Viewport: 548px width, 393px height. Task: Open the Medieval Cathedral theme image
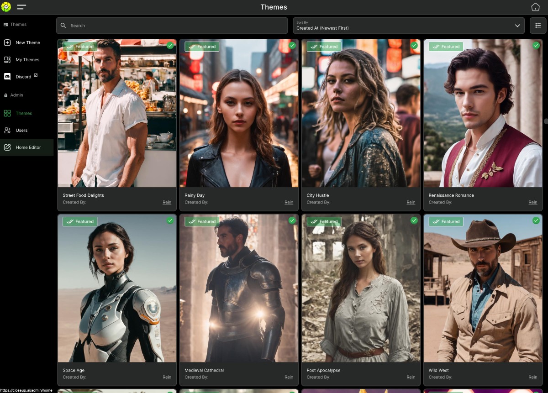(x=239, y=288)
